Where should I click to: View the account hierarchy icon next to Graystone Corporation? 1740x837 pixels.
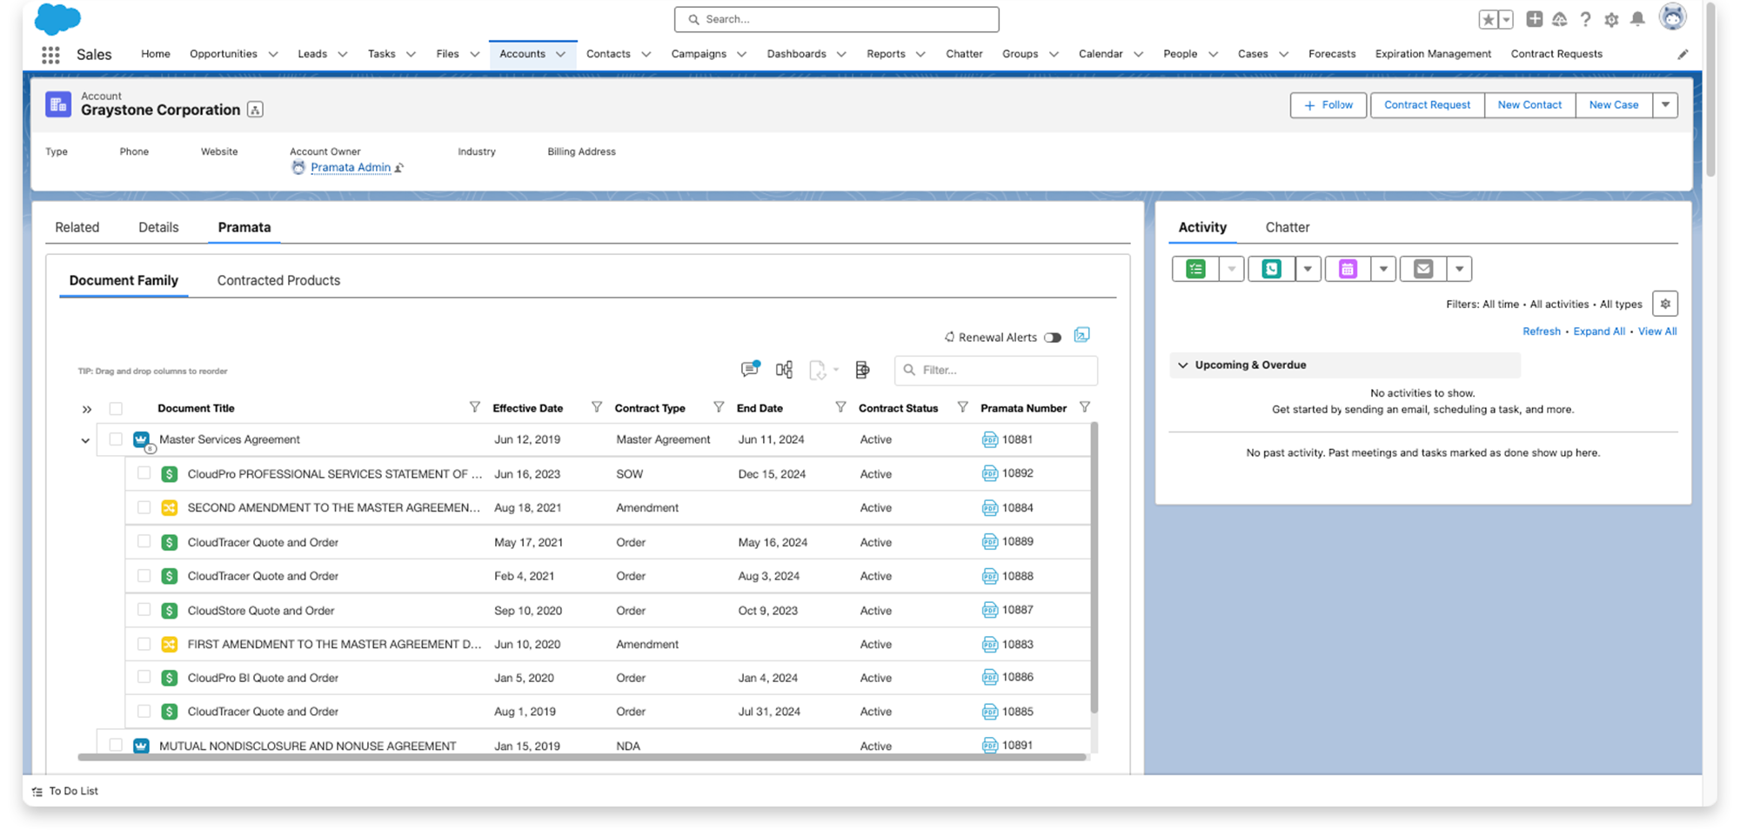(x=255, y=110)
